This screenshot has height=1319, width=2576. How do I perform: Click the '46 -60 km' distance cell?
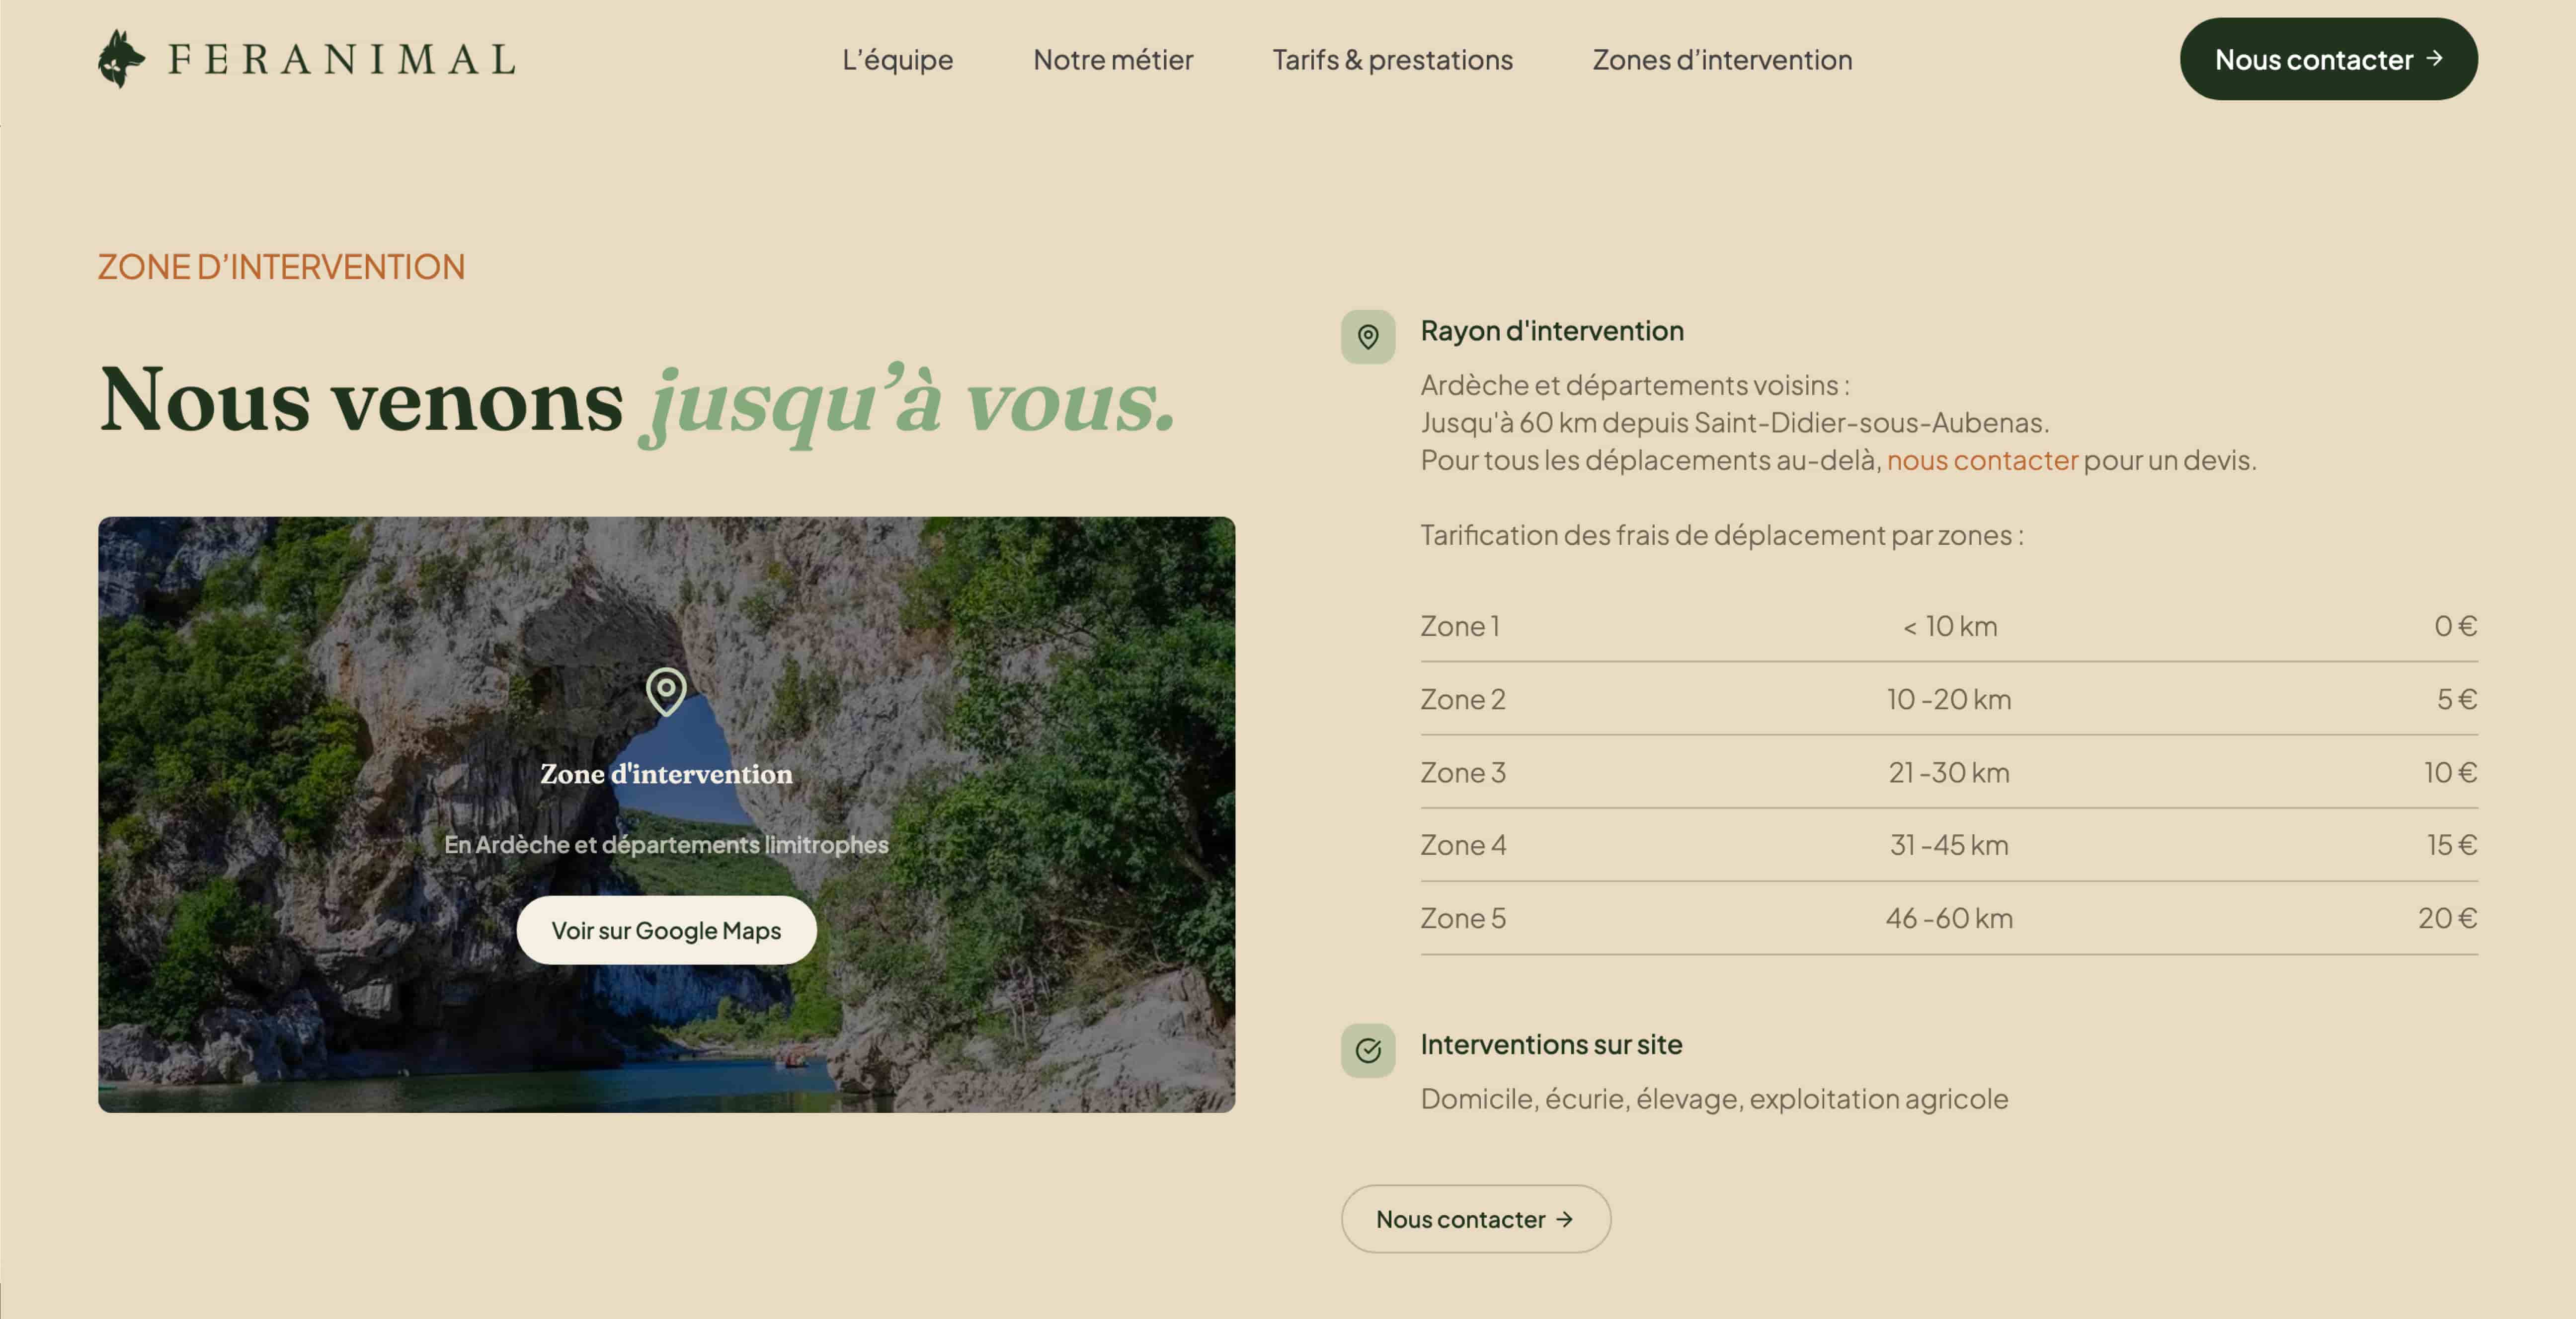point(1949,917)
